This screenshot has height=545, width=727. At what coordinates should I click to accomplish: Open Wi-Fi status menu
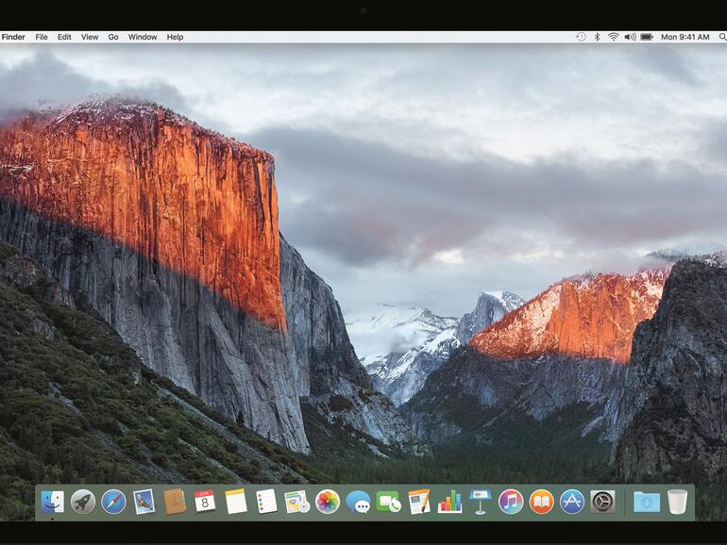(x=614, y=37)
